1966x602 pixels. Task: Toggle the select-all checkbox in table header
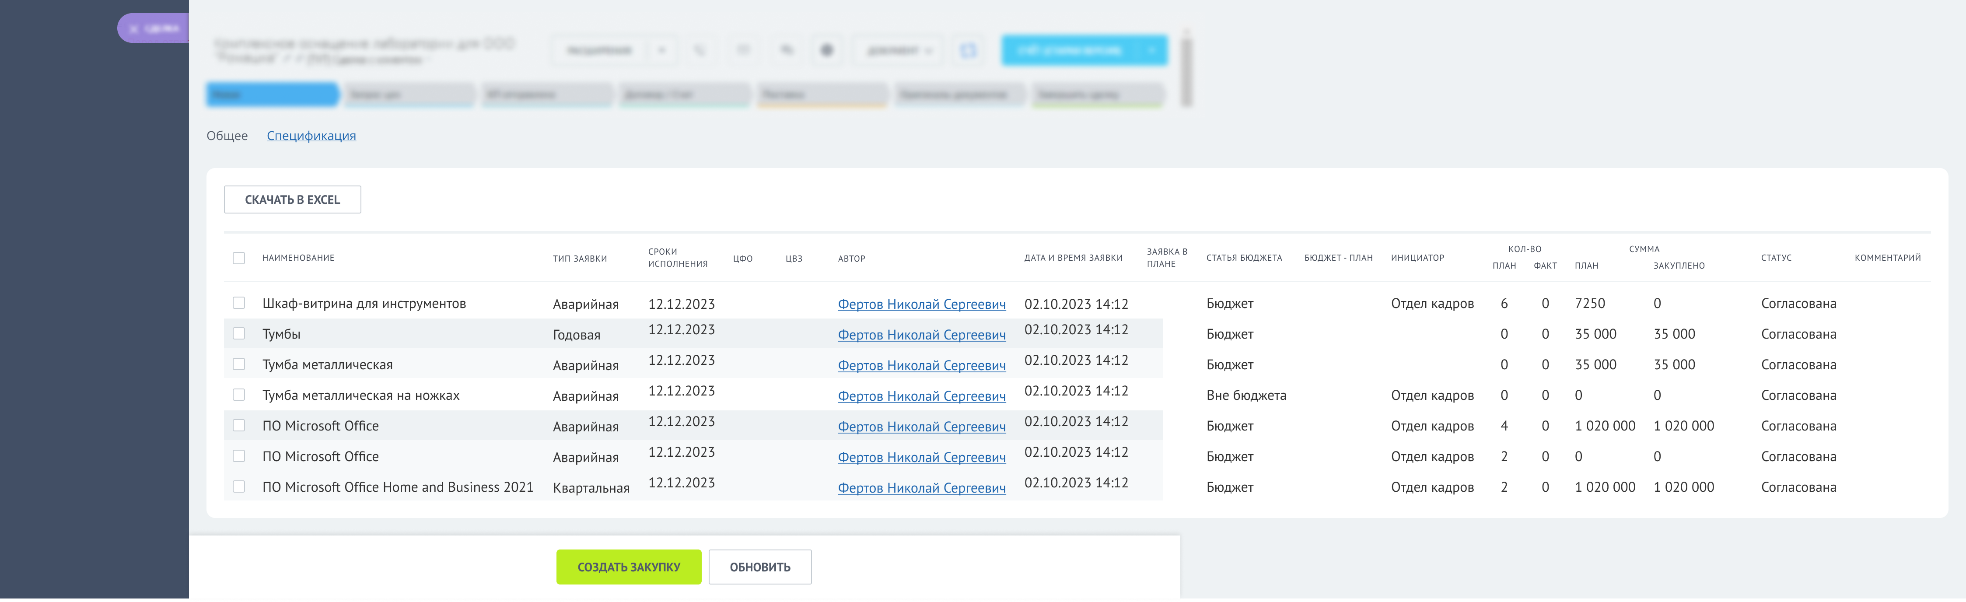pos(239,258)
